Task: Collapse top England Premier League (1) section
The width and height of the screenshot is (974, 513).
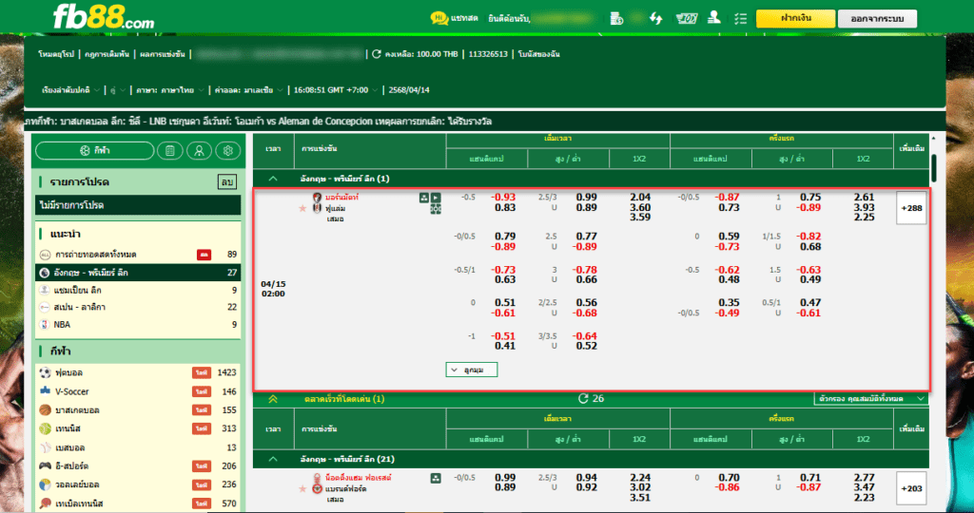Action: coord(273,179)
